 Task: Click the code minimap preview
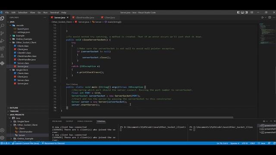(x=267, y=34)
